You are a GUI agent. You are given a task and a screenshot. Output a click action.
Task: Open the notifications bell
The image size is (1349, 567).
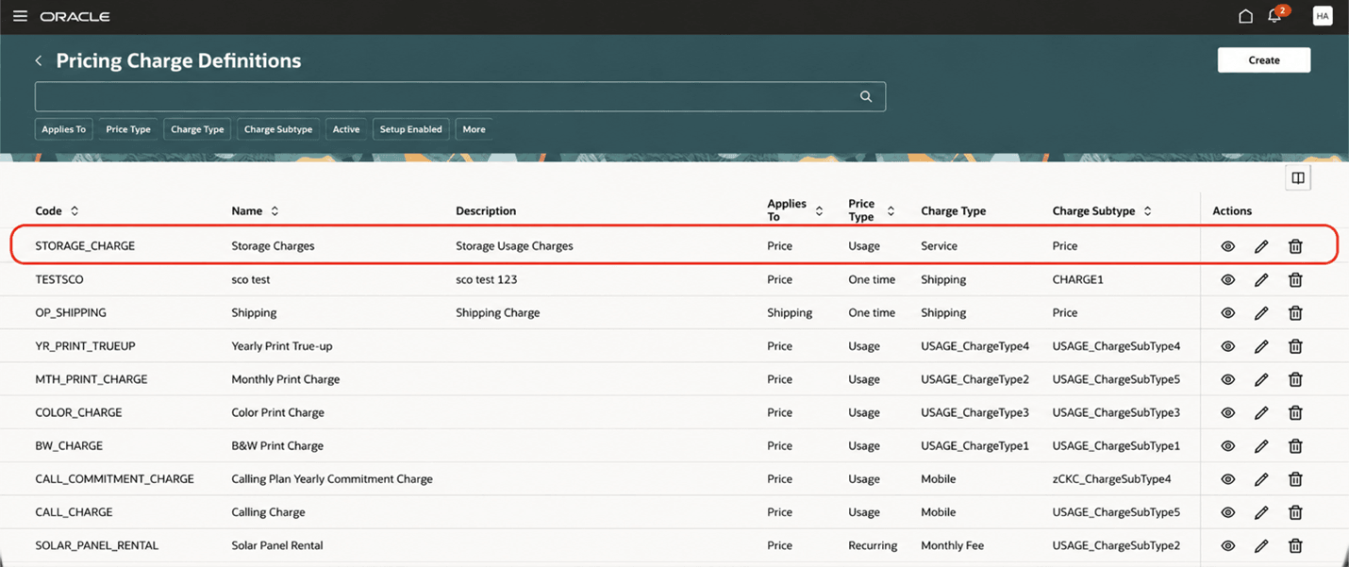(x=1274, y=16)
